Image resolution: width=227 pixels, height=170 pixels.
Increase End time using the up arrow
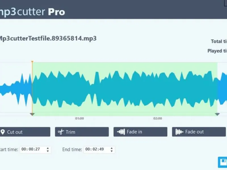coord(112,148)
